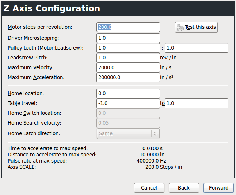This screenshot has height=195, width=236.
Task: Edit the Table travel maximum value field
Action: 197,103
